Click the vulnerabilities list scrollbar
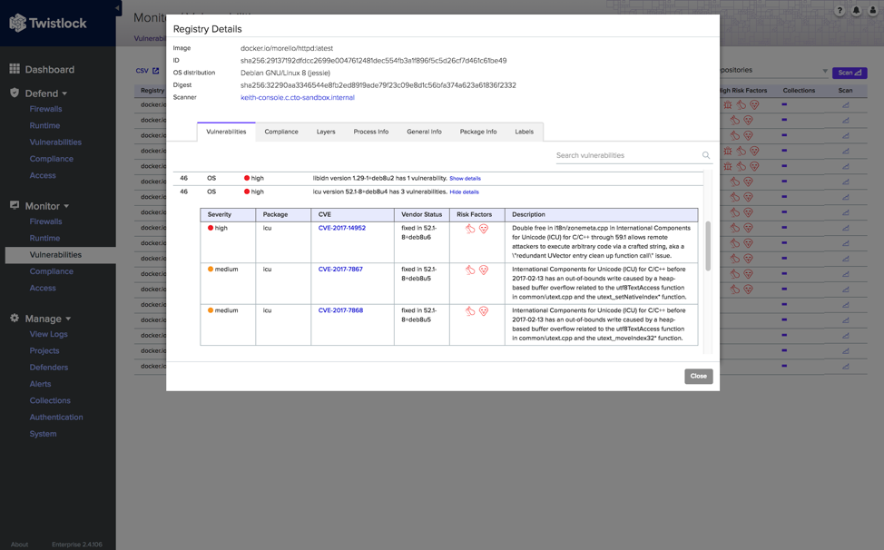Viewport: 884px width, 550px height. [708, 246]
